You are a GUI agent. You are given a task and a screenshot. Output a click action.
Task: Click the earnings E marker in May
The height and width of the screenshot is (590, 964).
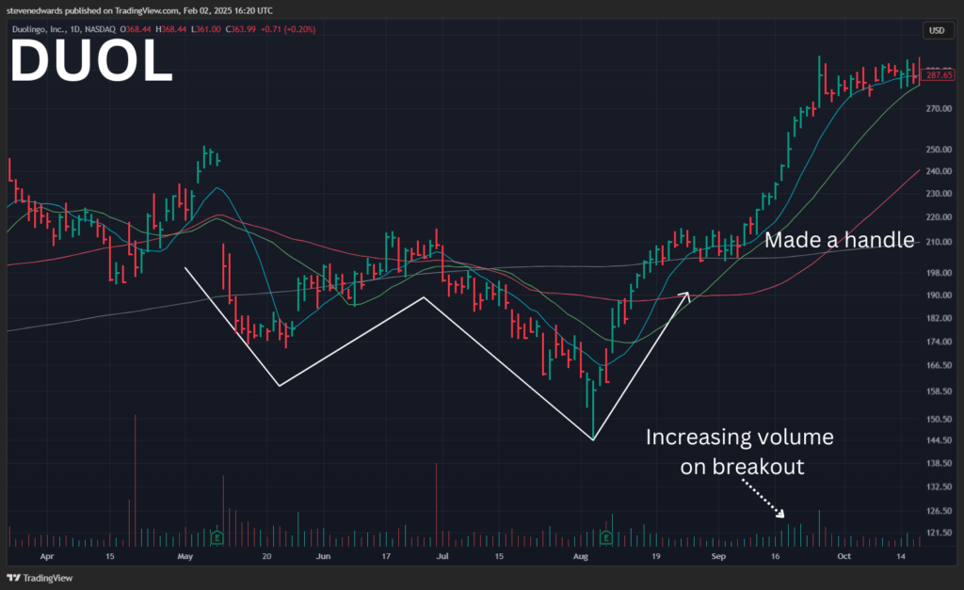[217, 537]
